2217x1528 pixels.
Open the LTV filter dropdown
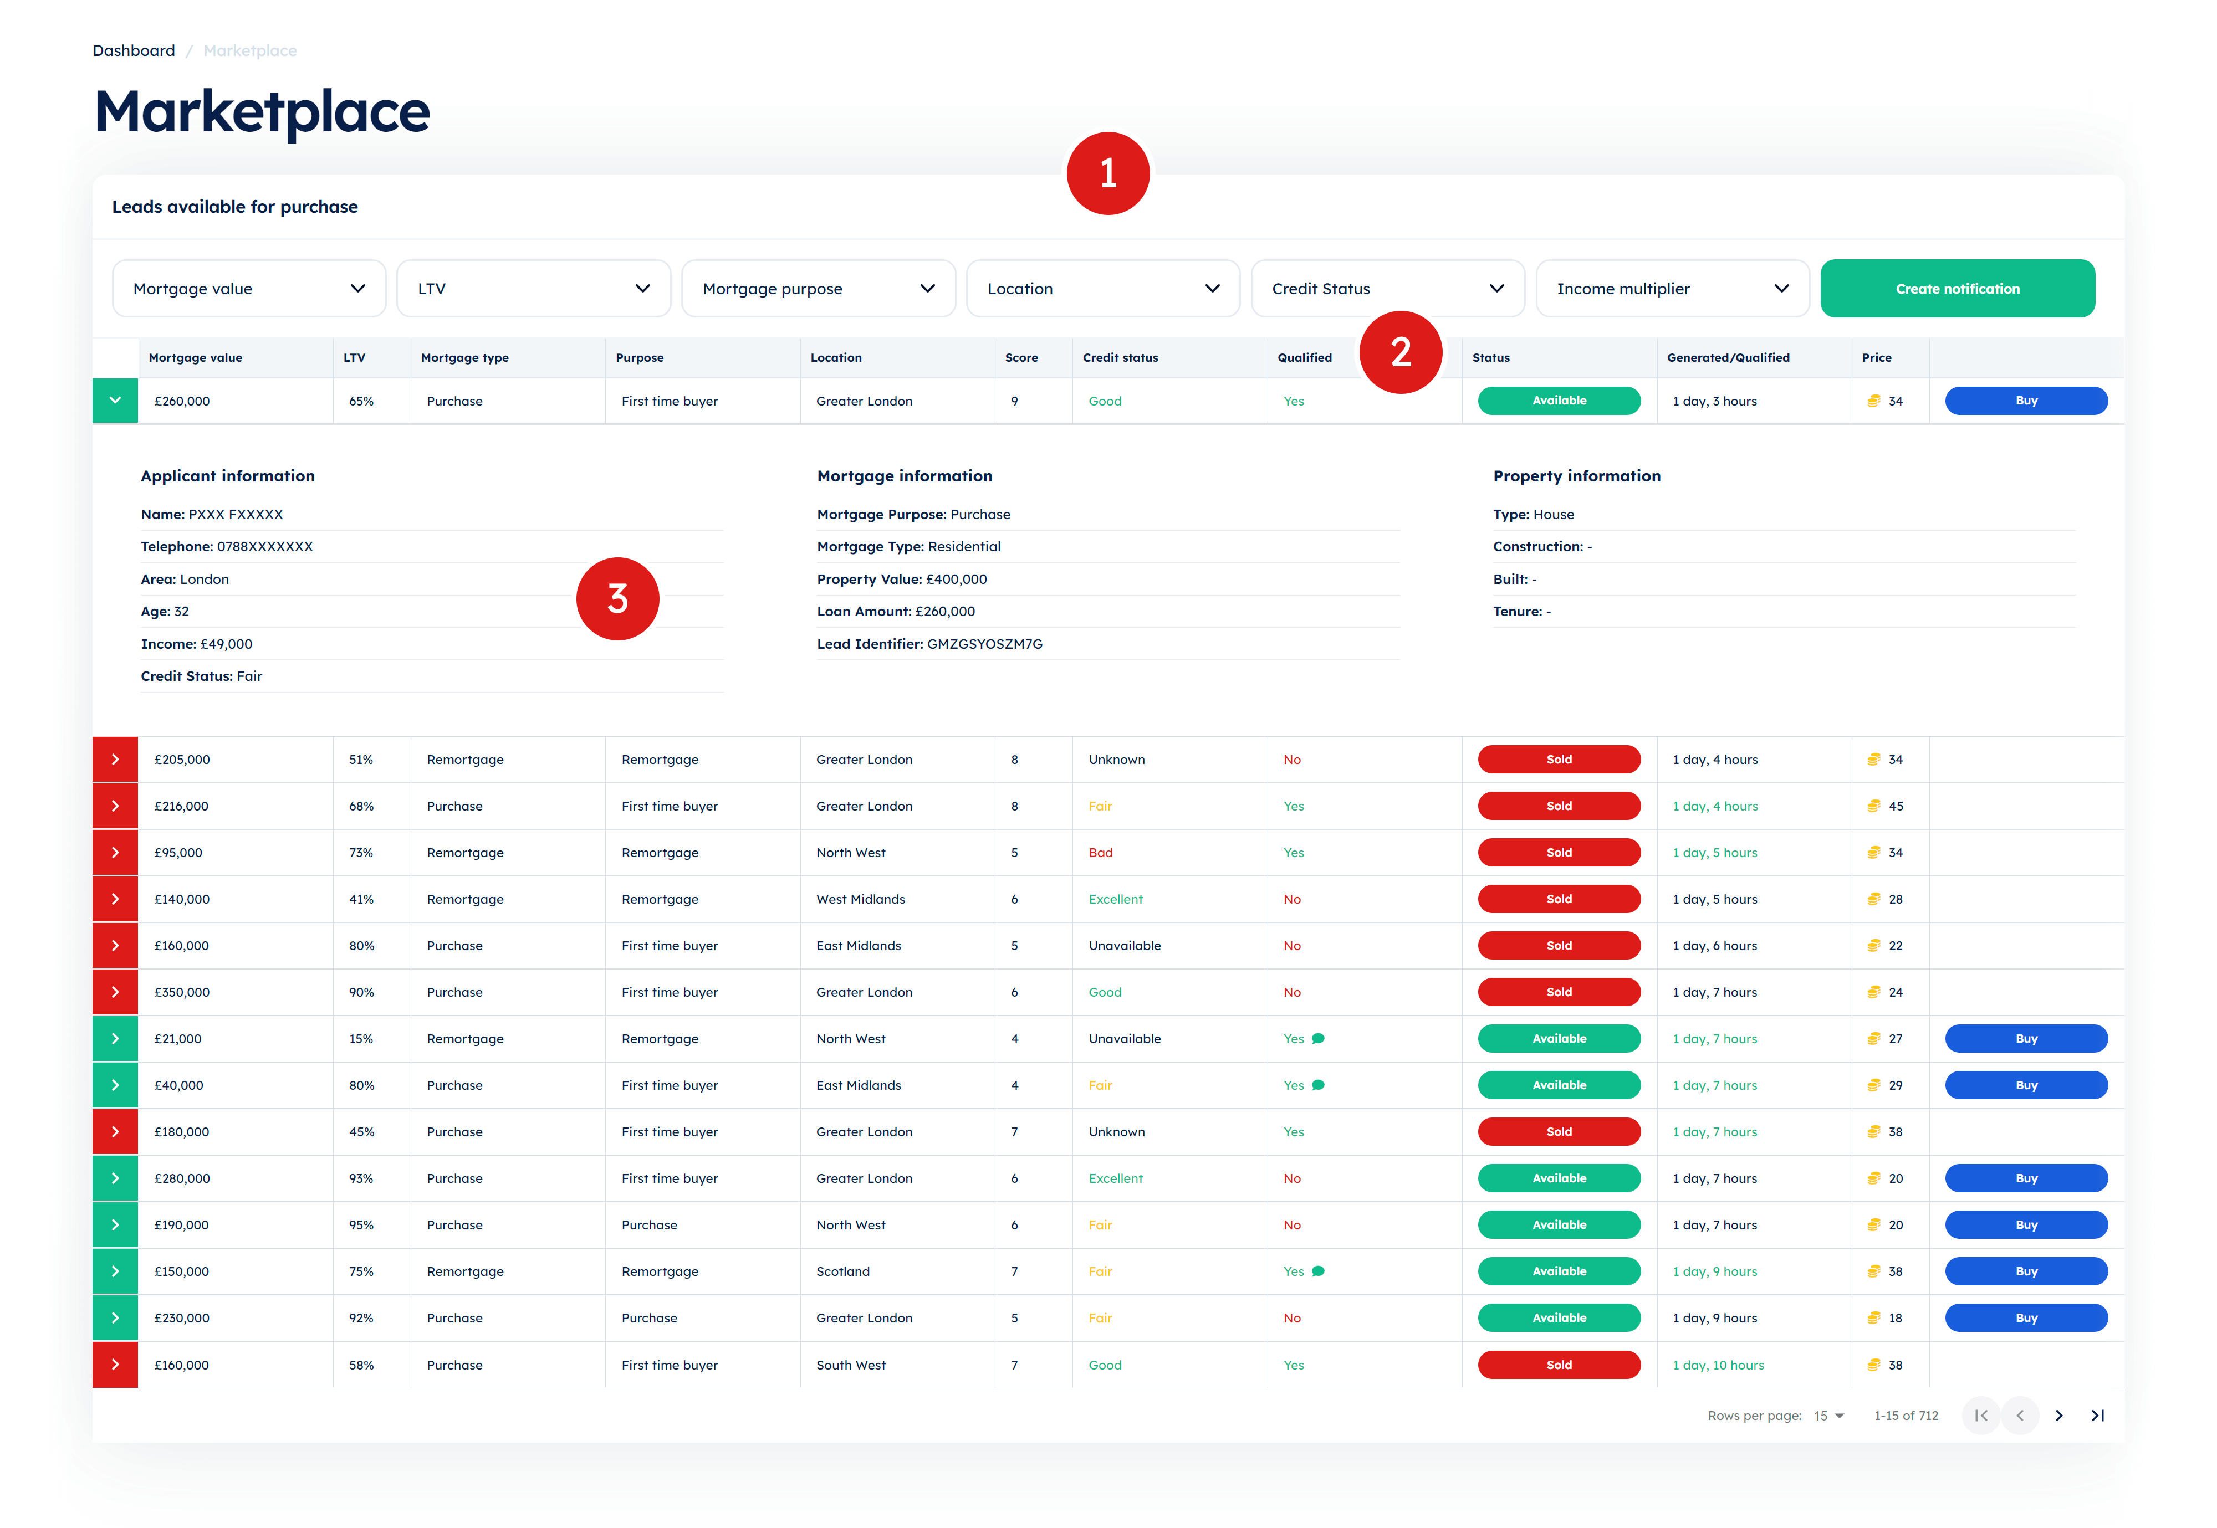(533, 288)
